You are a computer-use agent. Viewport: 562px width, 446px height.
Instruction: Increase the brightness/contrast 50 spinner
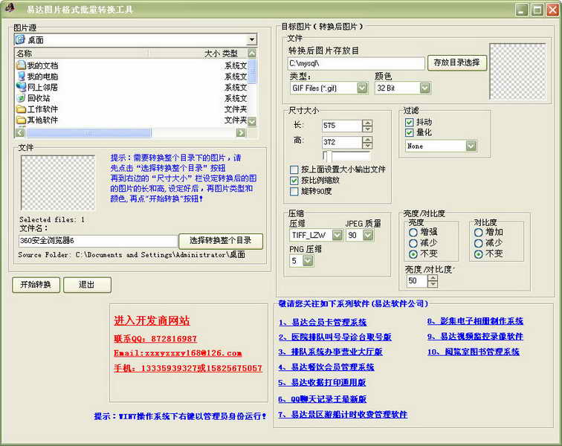coord(433,279)
